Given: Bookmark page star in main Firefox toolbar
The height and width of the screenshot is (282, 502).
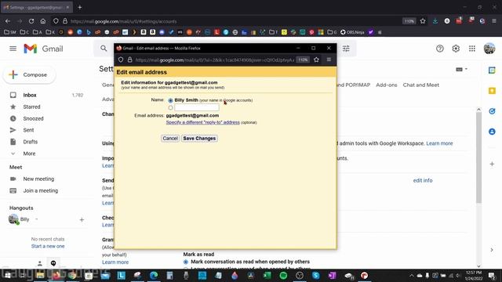Looking at the screenshot, I should click(x=423, y=21).
